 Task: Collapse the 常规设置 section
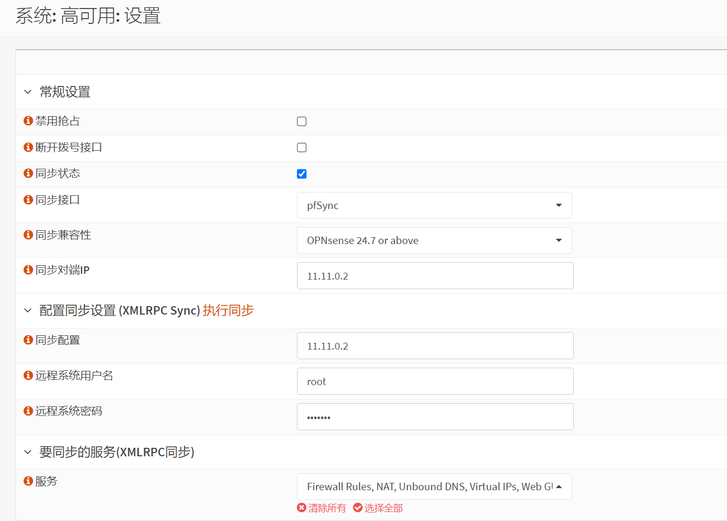pyautogui.click(x=28, y=92)
